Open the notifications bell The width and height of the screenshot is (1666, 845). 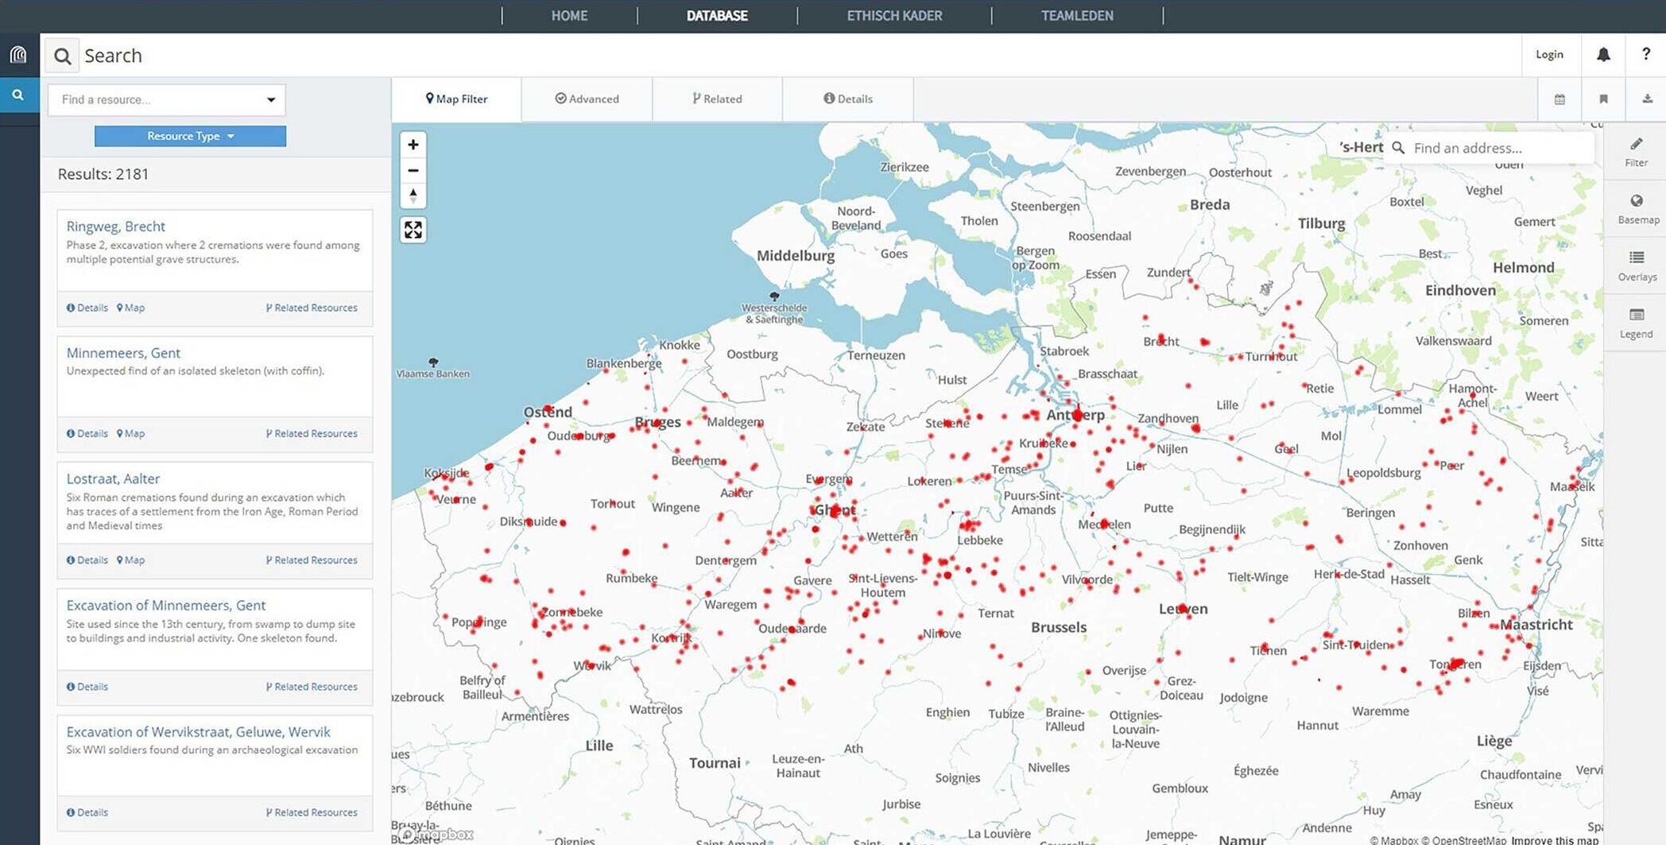[x=1603, y=54]
